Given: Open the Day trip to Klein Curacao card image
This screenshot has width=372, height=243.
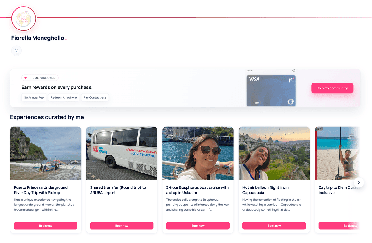Looking at the screenshot, I should [337, 153].
